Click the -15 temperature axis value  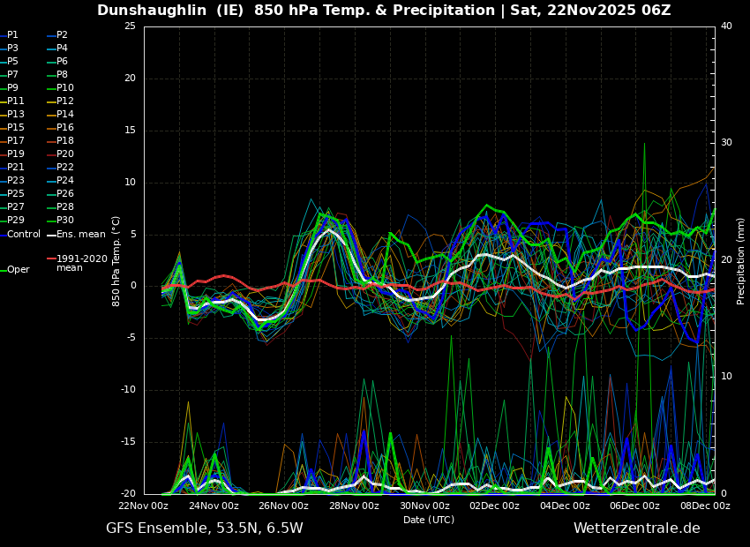coord(128,442)
